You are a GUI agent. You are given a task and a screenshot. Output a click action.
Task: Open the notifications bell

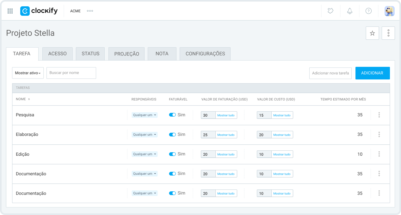click(x=349, y=11)
